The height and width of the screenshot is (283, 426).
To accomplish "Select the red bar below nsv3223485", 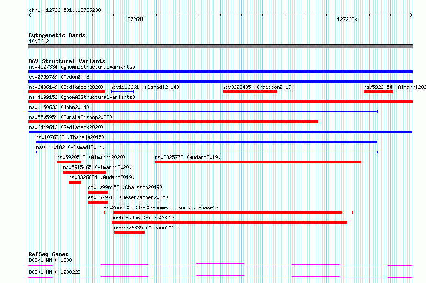I will tap(250, 92).
